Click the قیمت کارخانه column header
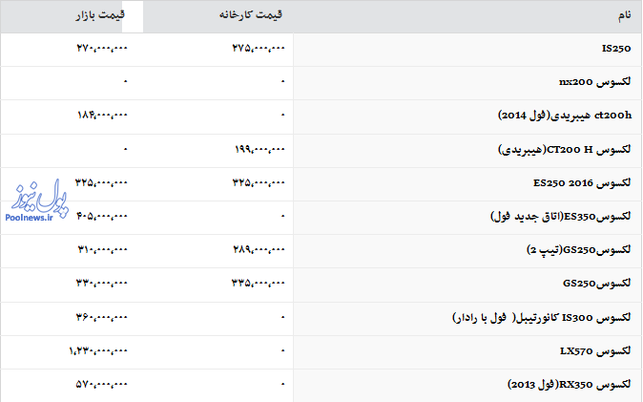This screenshot has height=402, width=643. (x=252, y=16)
